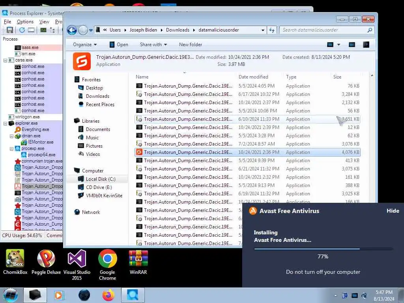Select WinRAR desktop icon
The width and height of the screenshot is (404, 303).
click(x=138, y=262)
